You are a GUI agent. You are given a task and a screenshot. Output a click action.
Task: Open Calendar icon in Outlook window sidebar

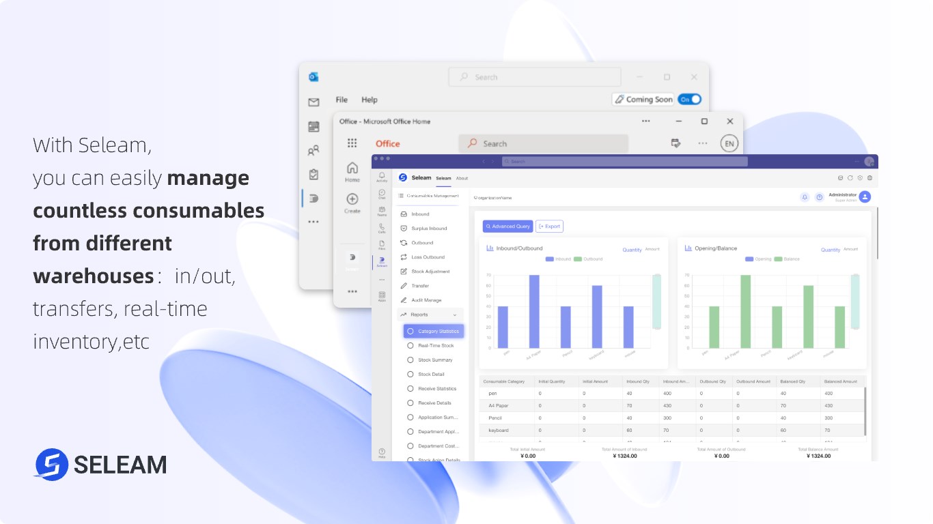[x=314, y=126]
